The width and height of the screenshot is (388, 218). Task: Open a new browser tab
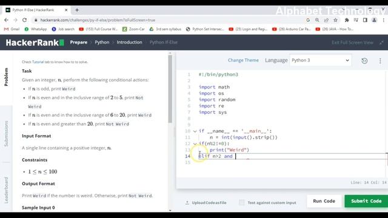(x=77, y=10)
